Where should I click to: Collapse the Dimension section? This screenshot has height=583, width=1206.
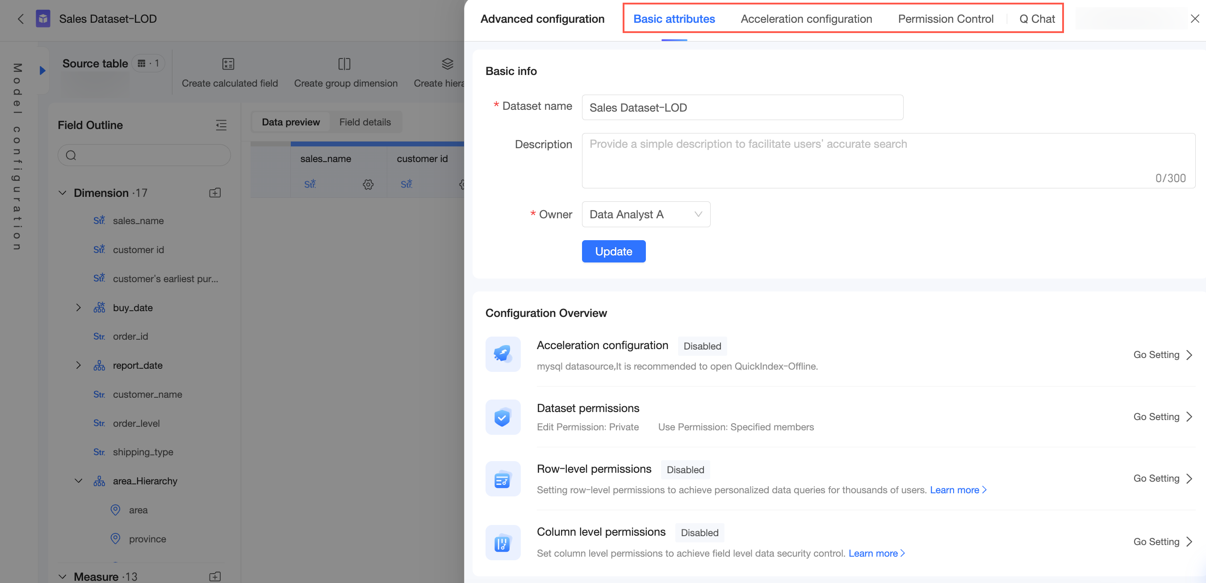62,193
